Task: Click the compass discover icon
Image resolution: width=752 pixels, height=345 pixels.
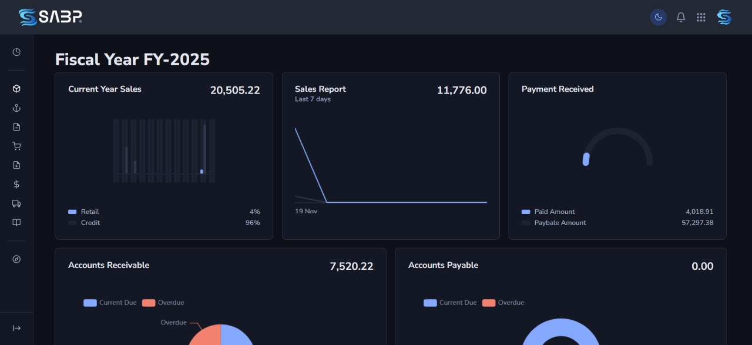Action: [x=16, y=259]
